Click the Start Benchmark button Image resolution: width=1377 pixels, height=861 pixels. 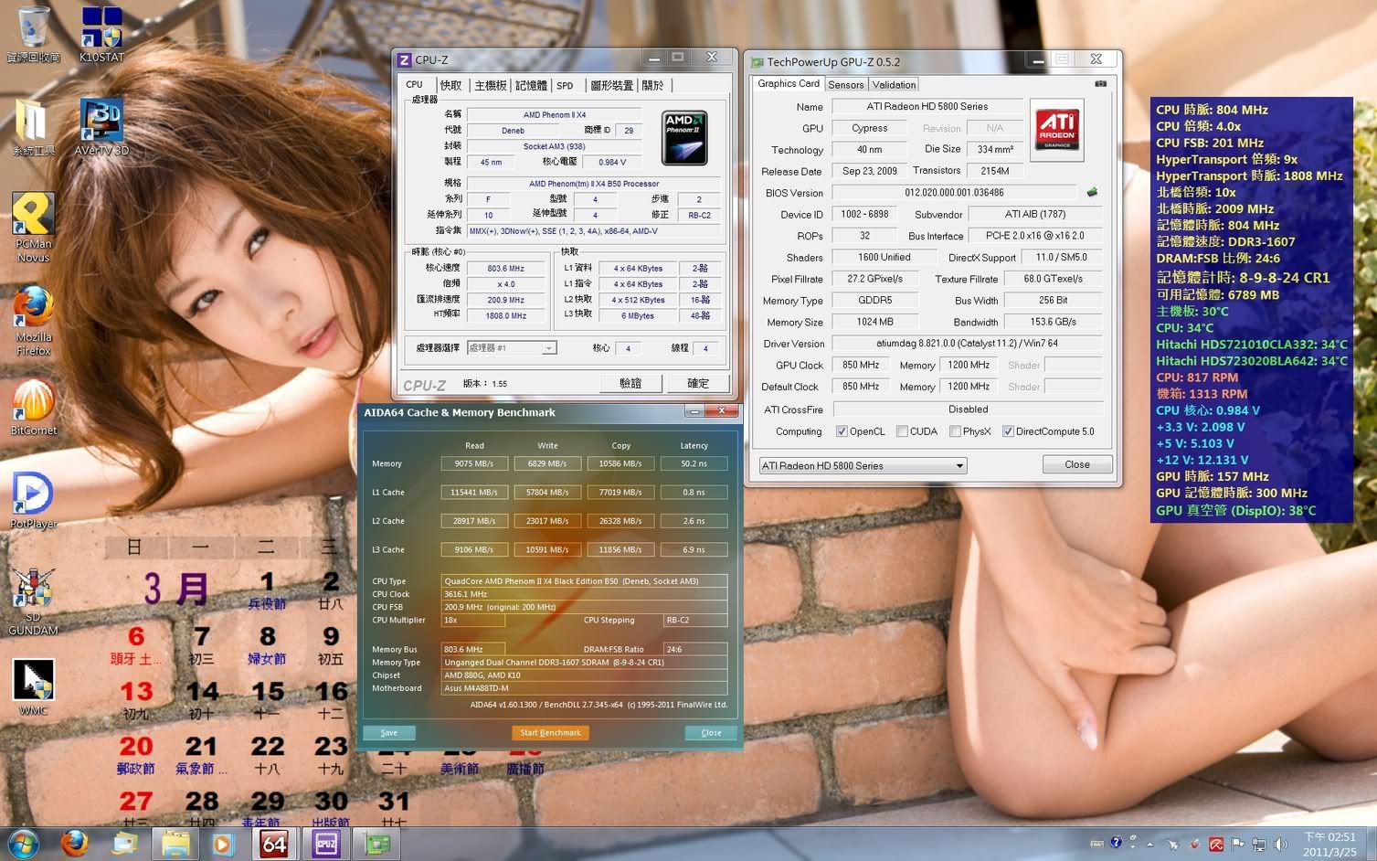550,732
